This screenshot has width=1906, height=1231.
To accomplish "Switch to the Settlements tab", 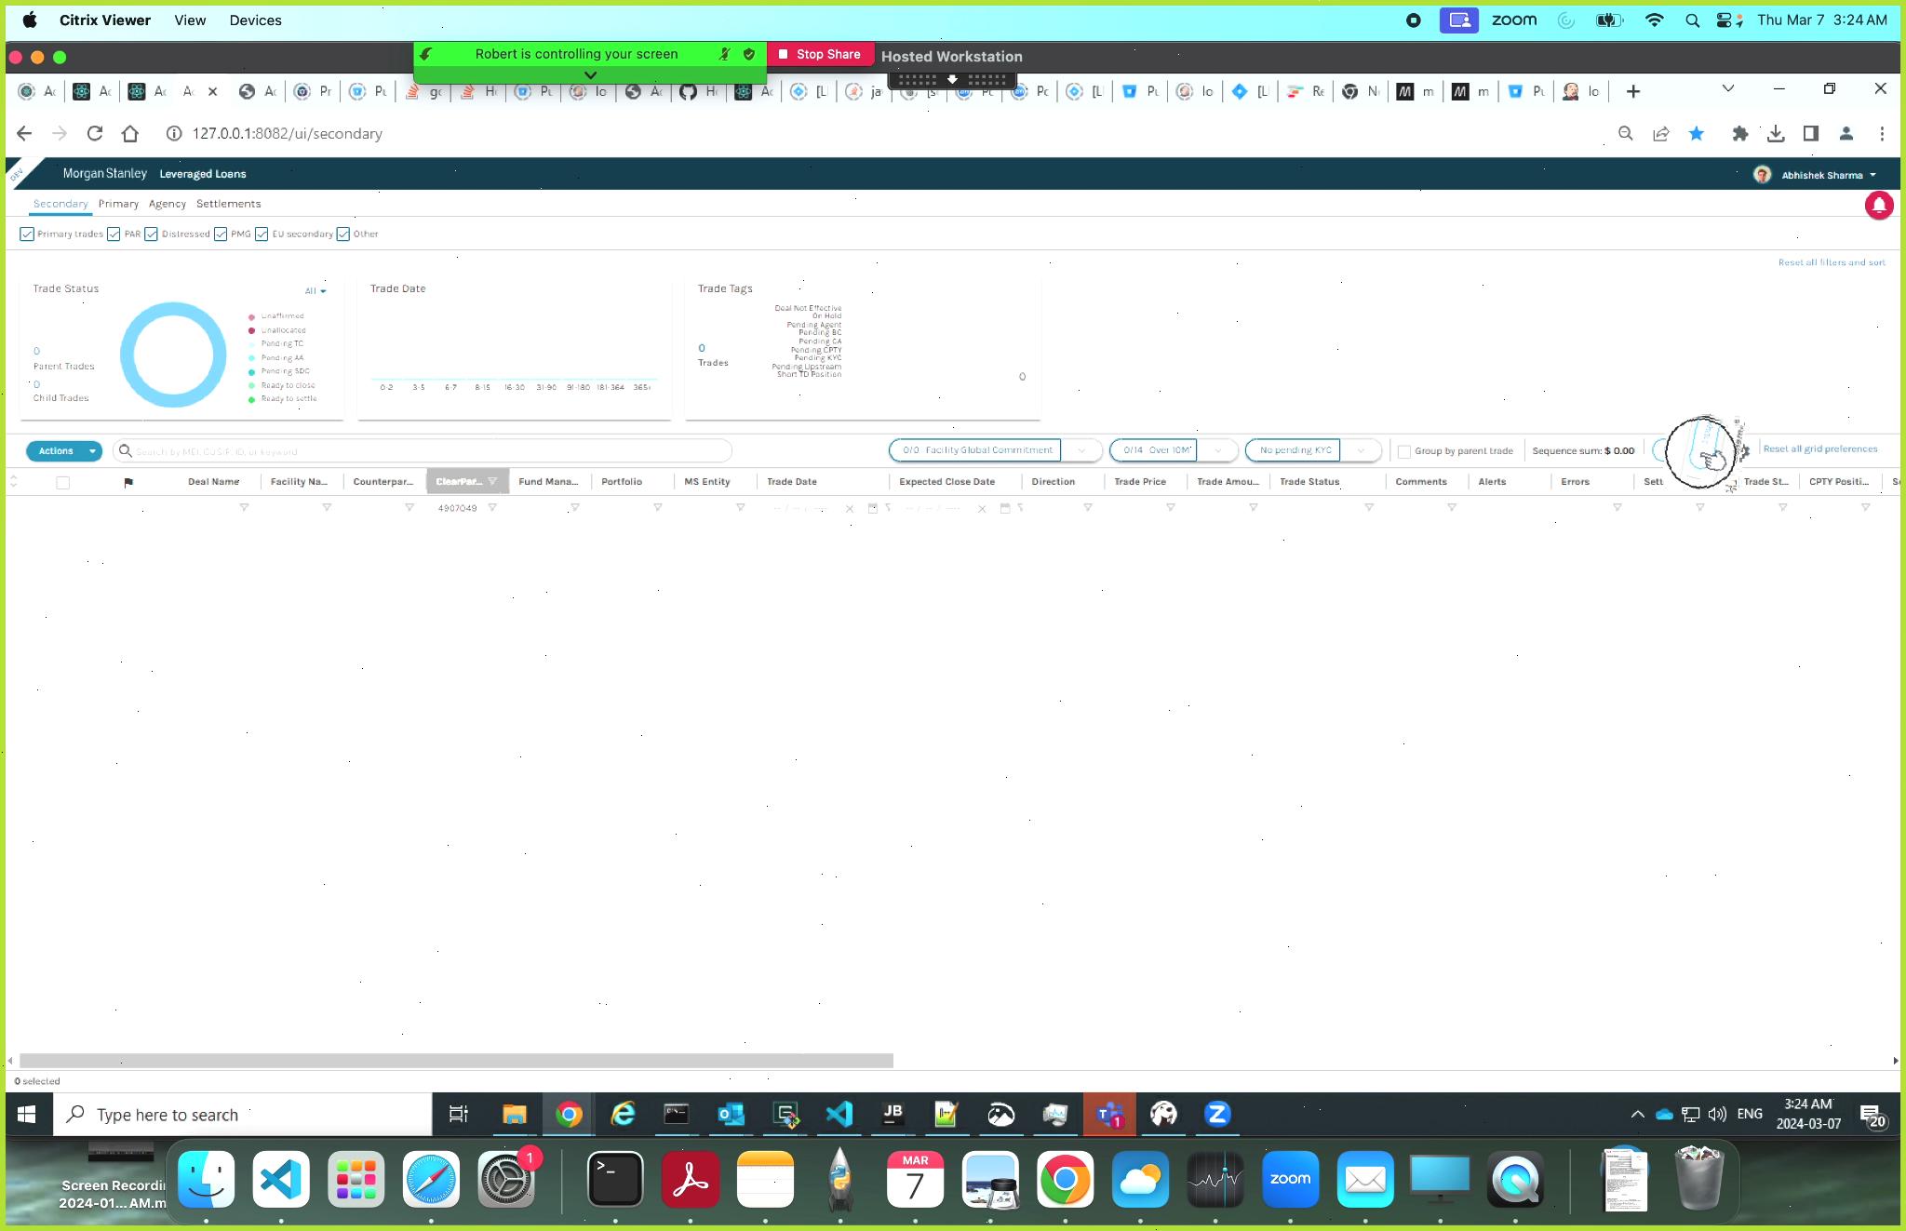I will point(228,204).
